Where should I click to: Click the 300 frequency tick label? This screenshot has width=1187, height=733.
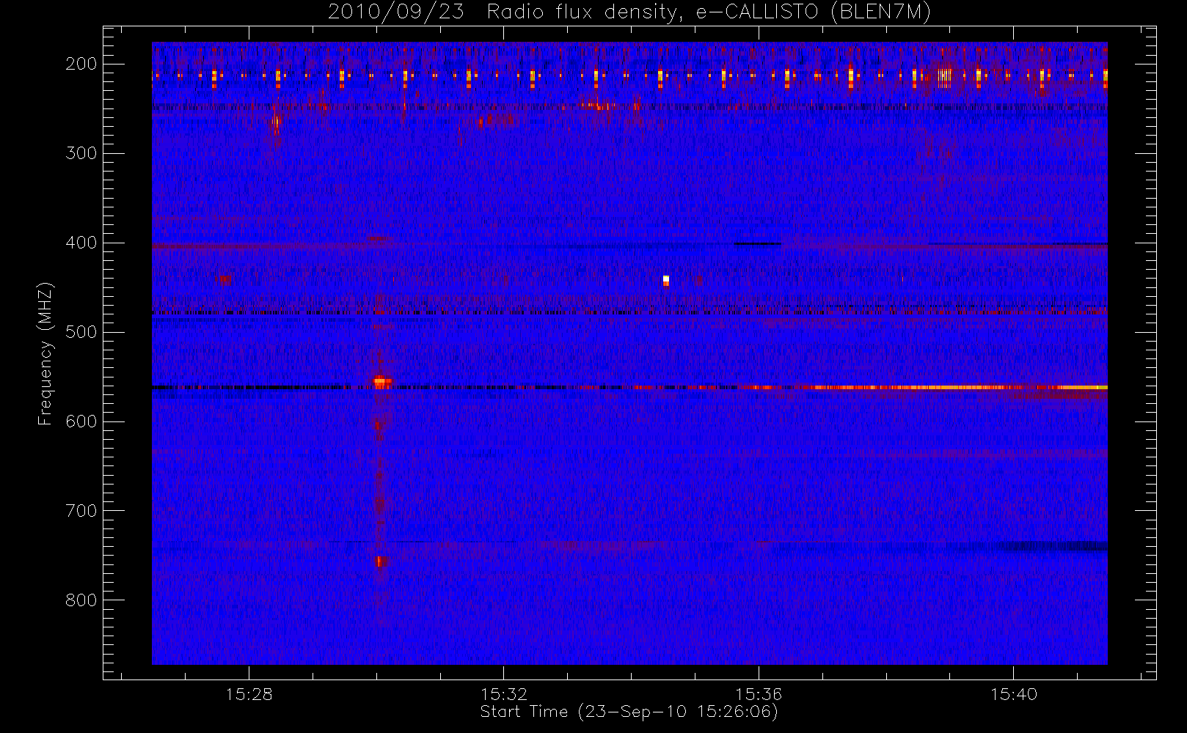coord(81,153)
